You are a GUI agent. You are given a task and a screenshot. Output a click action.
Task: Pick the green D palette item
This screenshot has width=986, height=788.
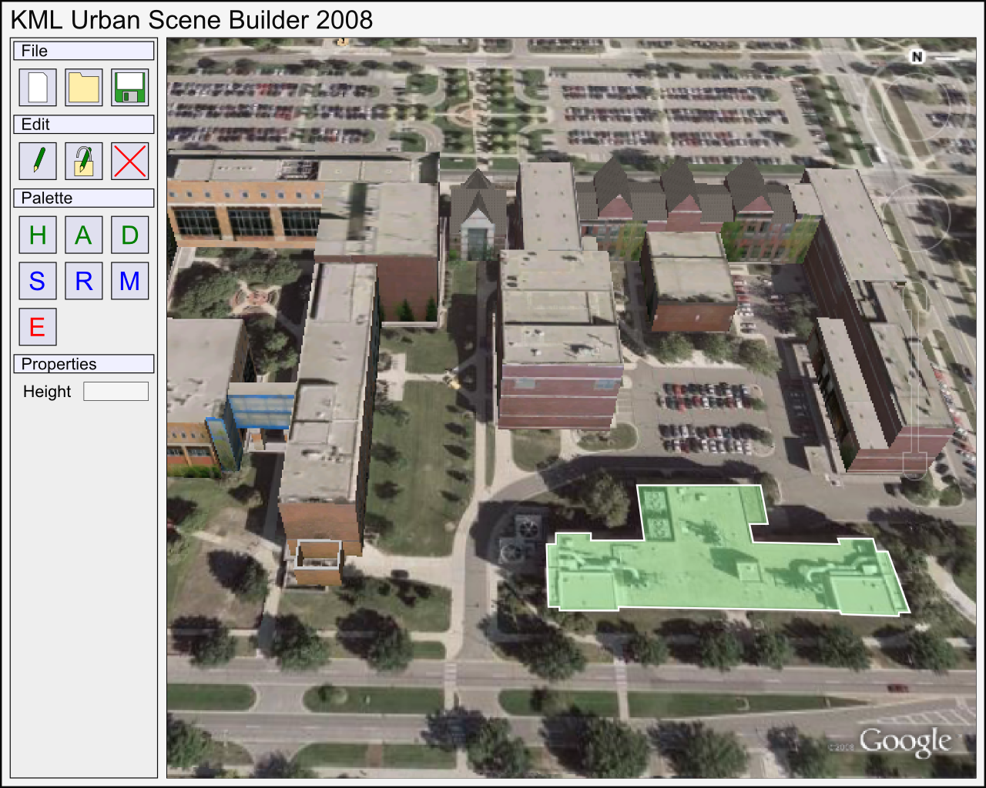129,235
